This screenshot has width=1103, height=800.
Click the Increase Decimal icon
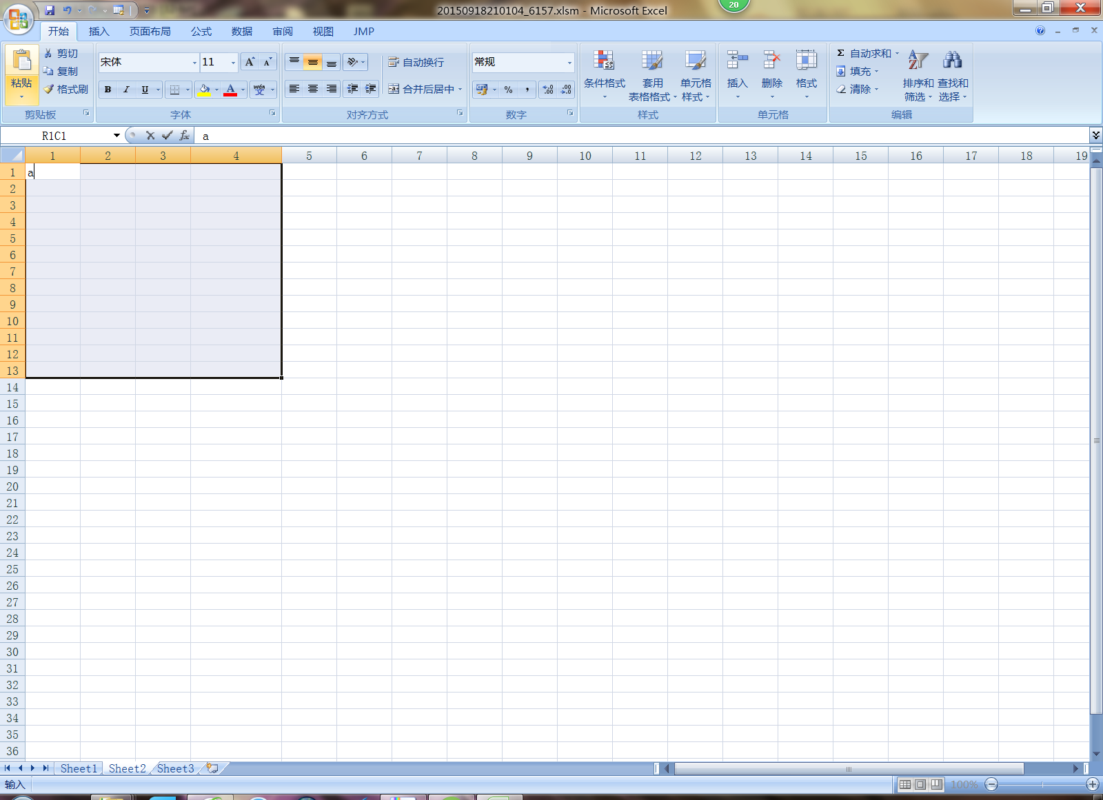click(548, 90)
